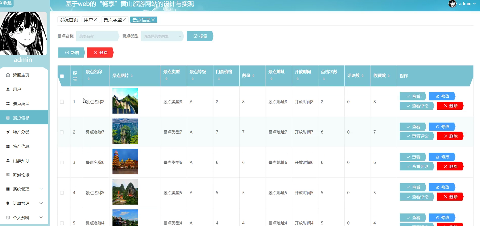Open the karst hill thumbnail in row 4
The width and height of the screenshot is (480, 226).
125,192
